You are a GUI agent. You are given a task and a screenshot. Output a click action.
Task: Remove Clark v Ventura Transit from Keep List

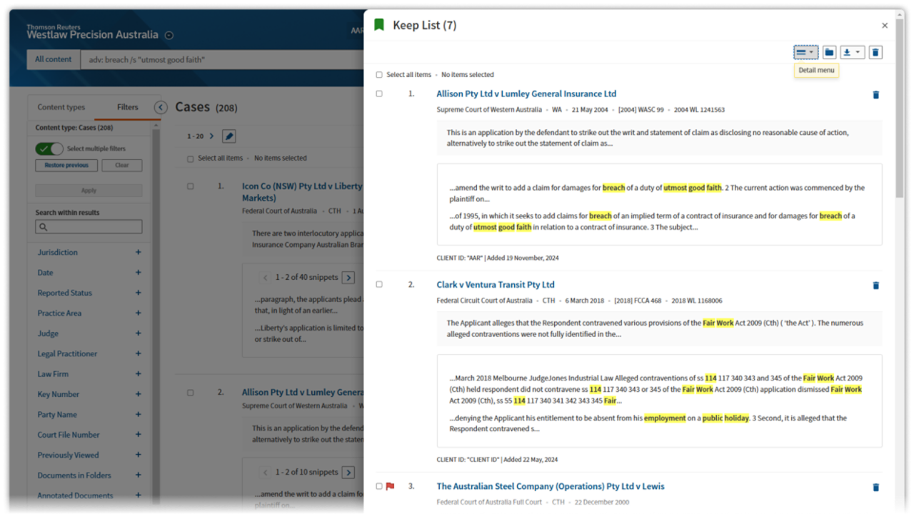tap(875, 286)
